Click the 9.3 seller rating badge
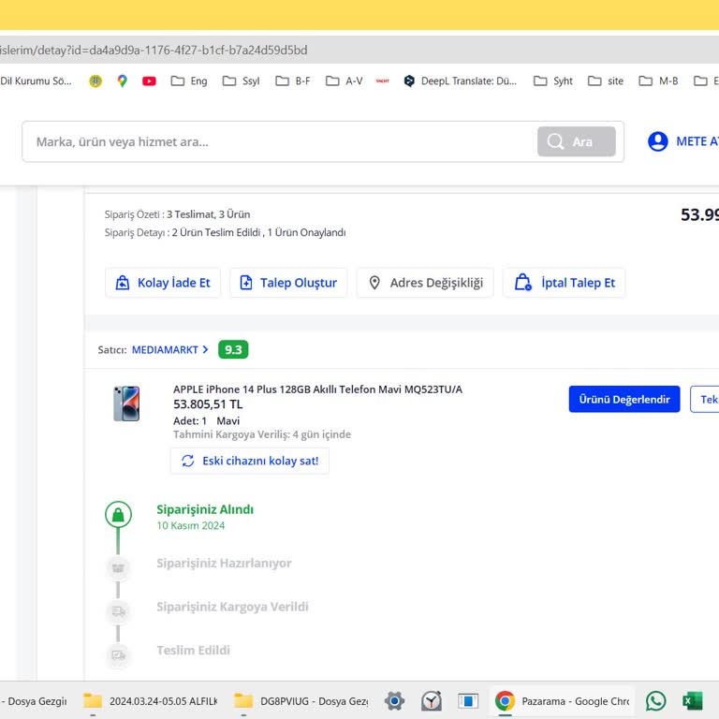Screen dimensions: 719x719 pos(233,350)
